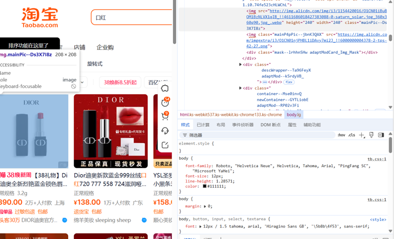The height and width of the screenshot is (239, 394).
Task: Open tb.css:1 link beside font-family rule
Action: click(x=377, y=159)
